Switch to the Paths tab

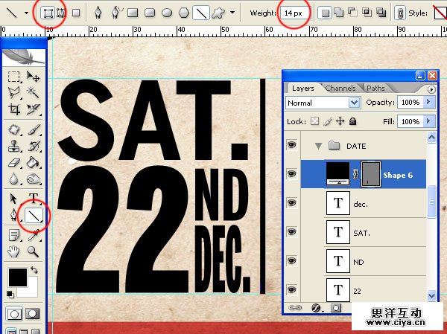(x=375, y=89)
